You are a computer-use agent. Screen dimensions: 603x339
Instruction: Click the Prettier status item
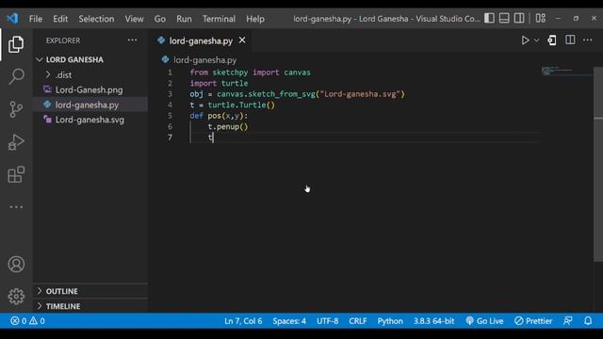pos(533,321)
